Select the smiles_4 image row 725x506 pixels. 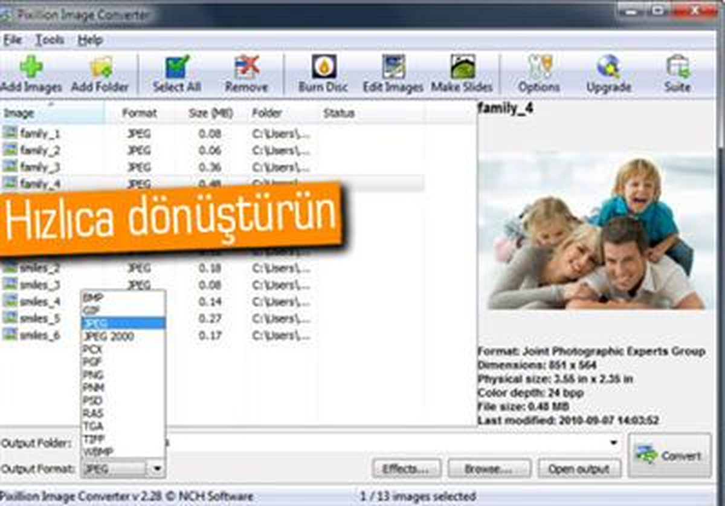point(211,301)
